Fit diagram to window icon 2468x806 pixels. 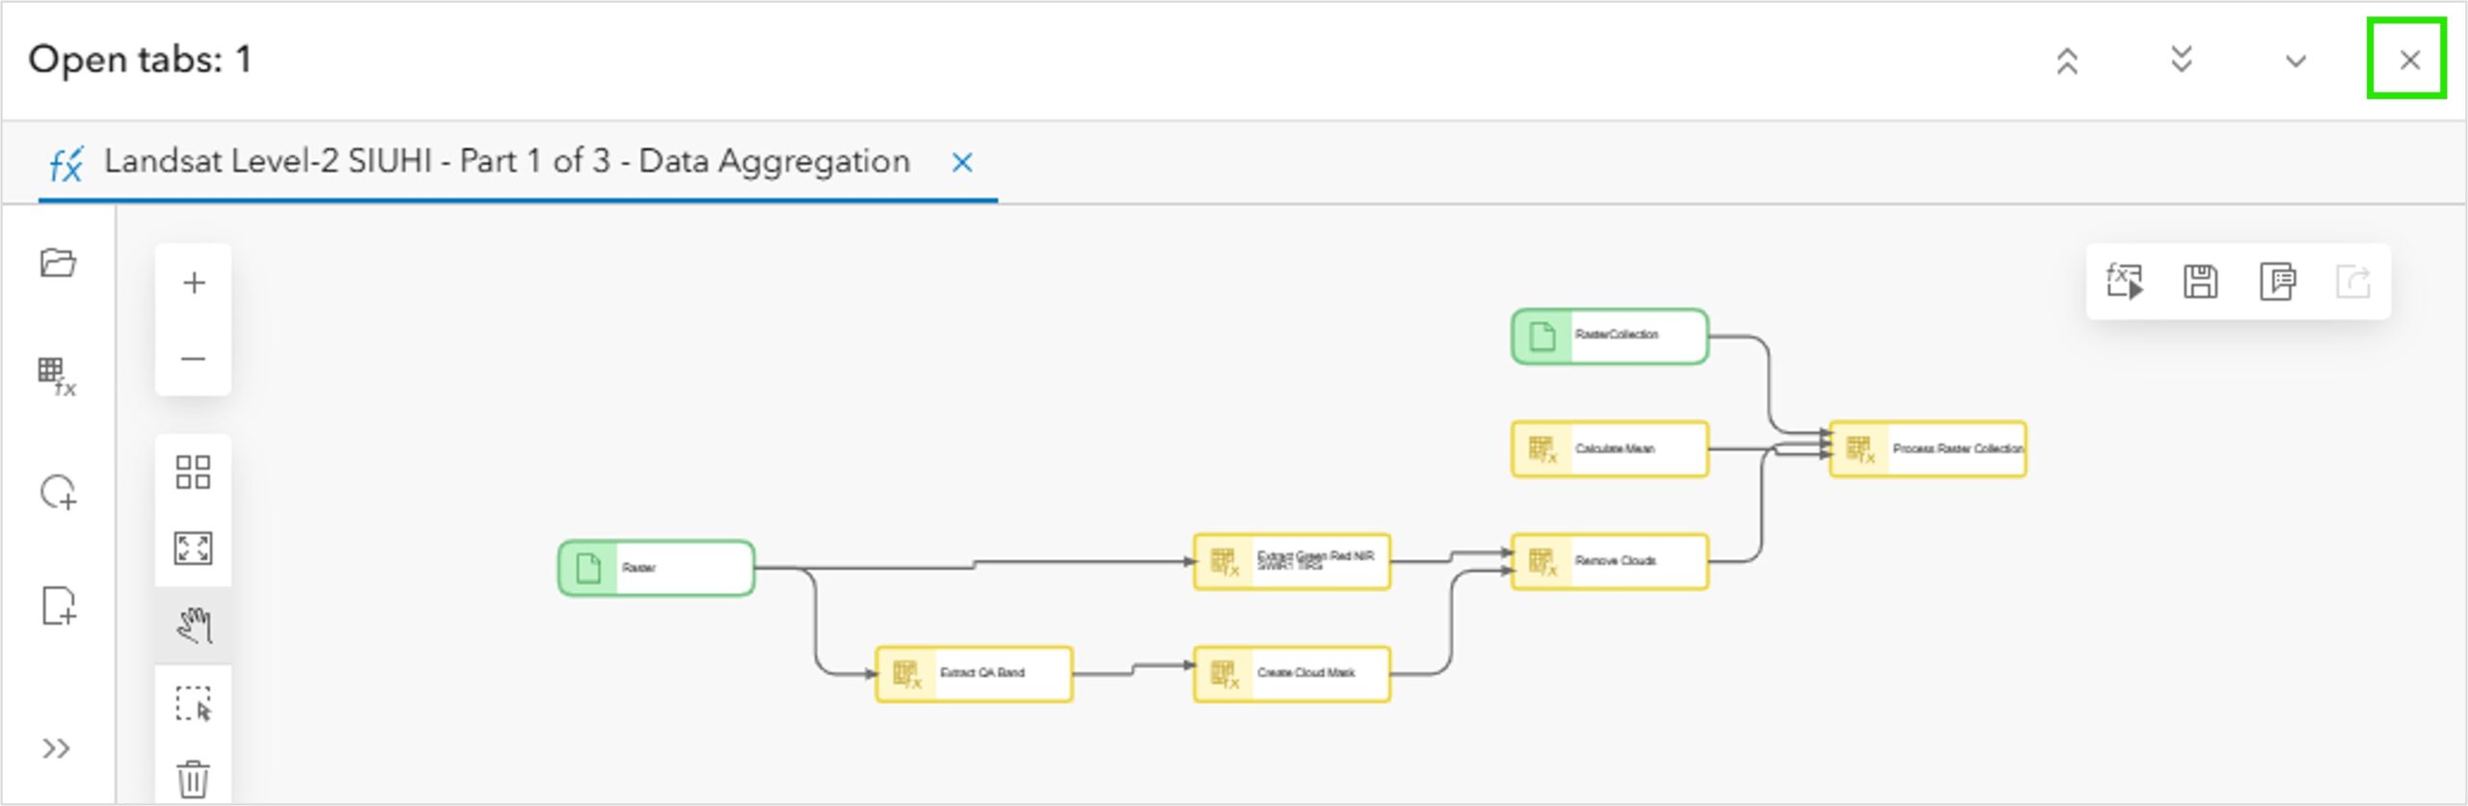(x=193, y=549)
